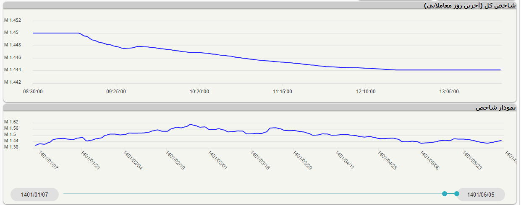Image resolution: width=521 pixels, height=205 pixels.
Task: Click the left handle of the date range slider
Action: [445, 193]
